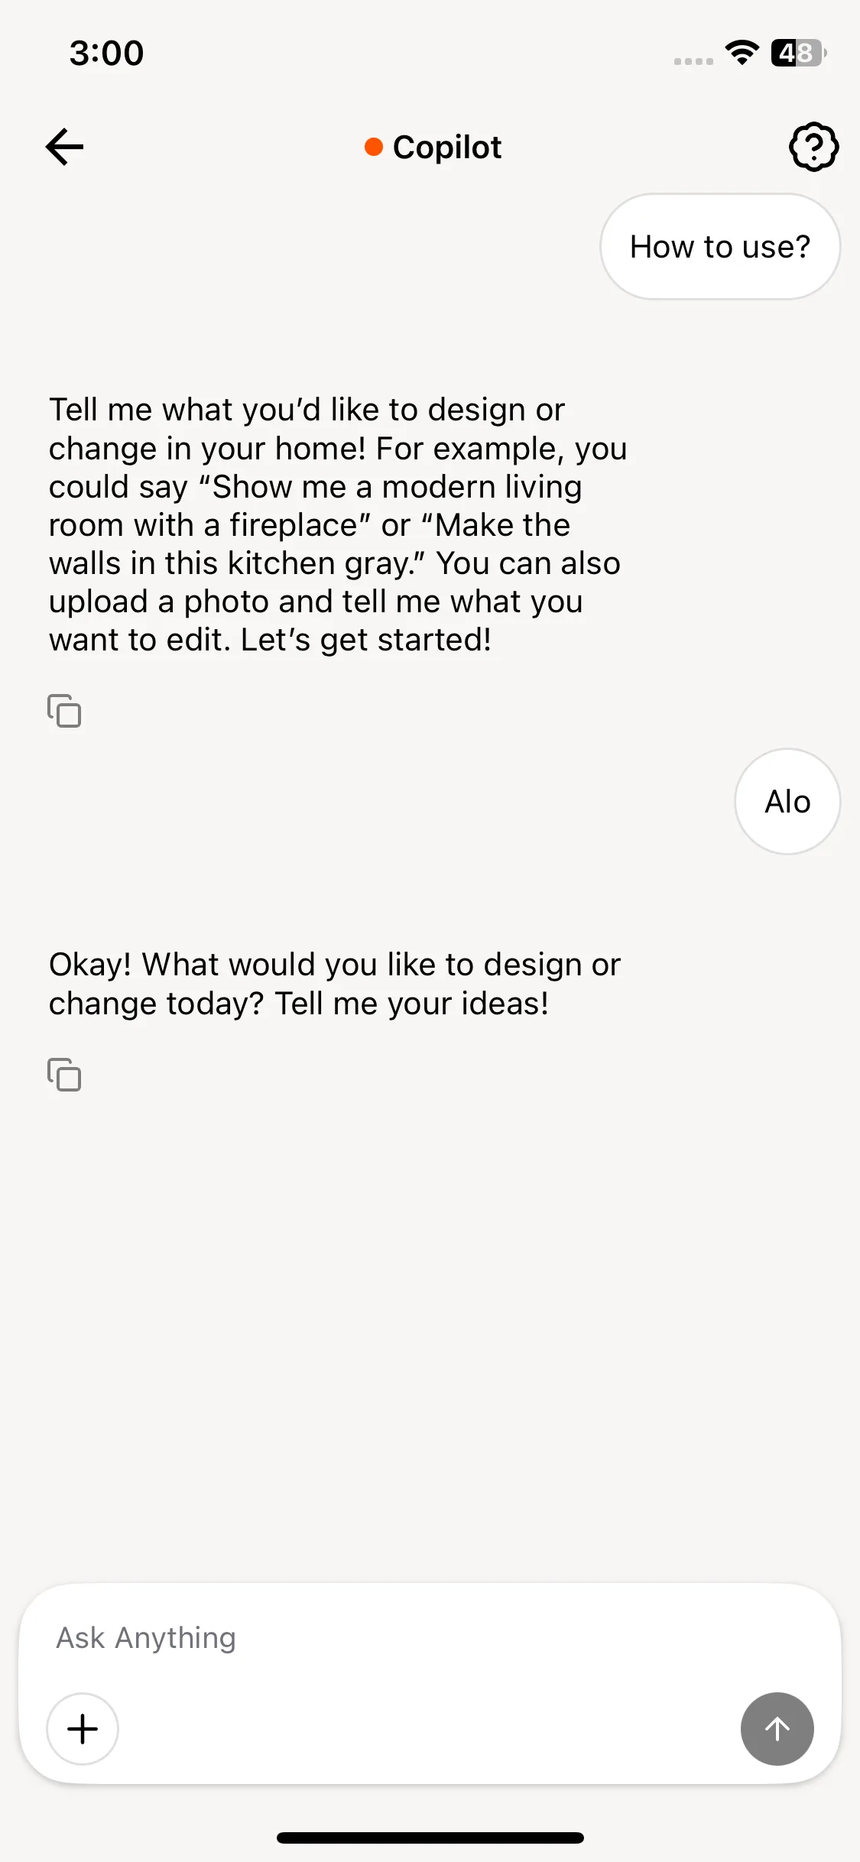This screenshot has width=860, height=1862.
Task: Tap blank space between plus and send buttons
Action: [x=428, y=1729]
